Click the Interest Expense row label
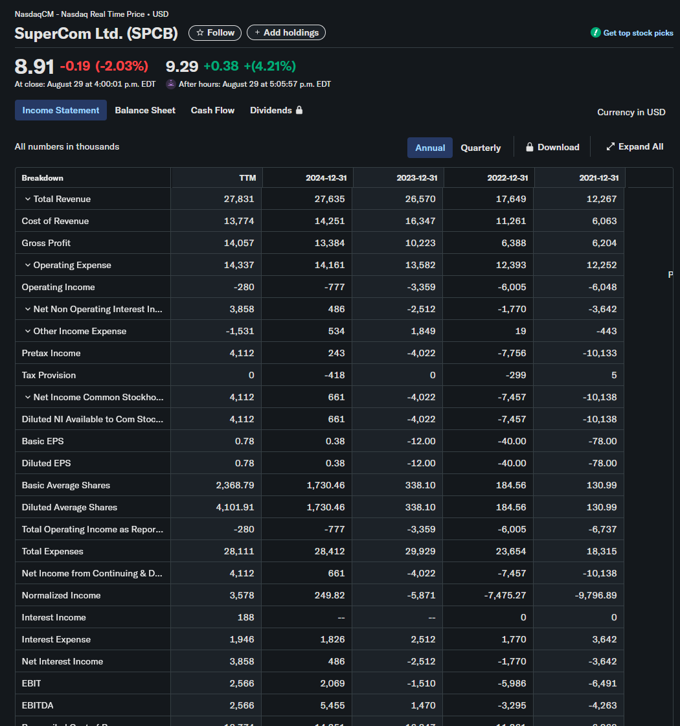This screenshot has width=680, height=726. tap(56, 639)
